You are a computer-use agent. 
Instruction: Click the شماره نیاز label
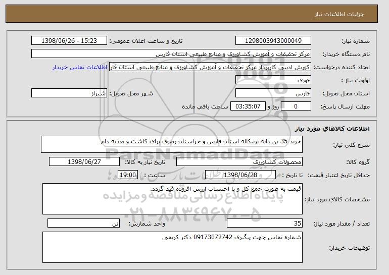click(x=356, y=41)
